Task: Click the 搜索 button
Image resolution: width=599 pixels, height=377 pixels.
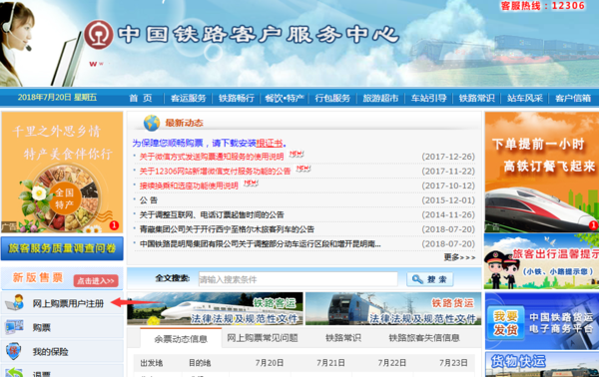Action: point(430,279)
